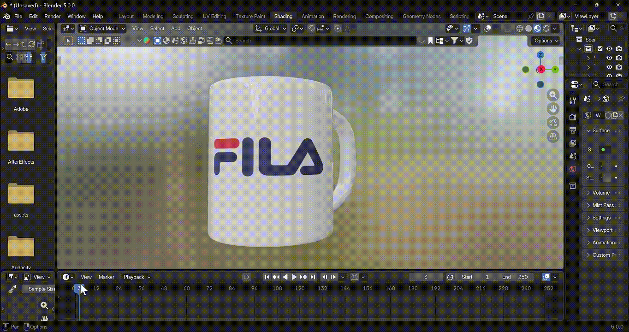
Task: Jump to the timeline's first frame
Action: coord(267,277)
